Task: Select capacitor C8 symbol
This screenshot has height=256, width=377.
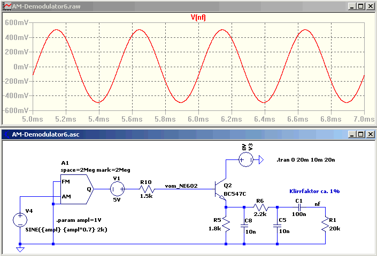Action: point(244,225)
